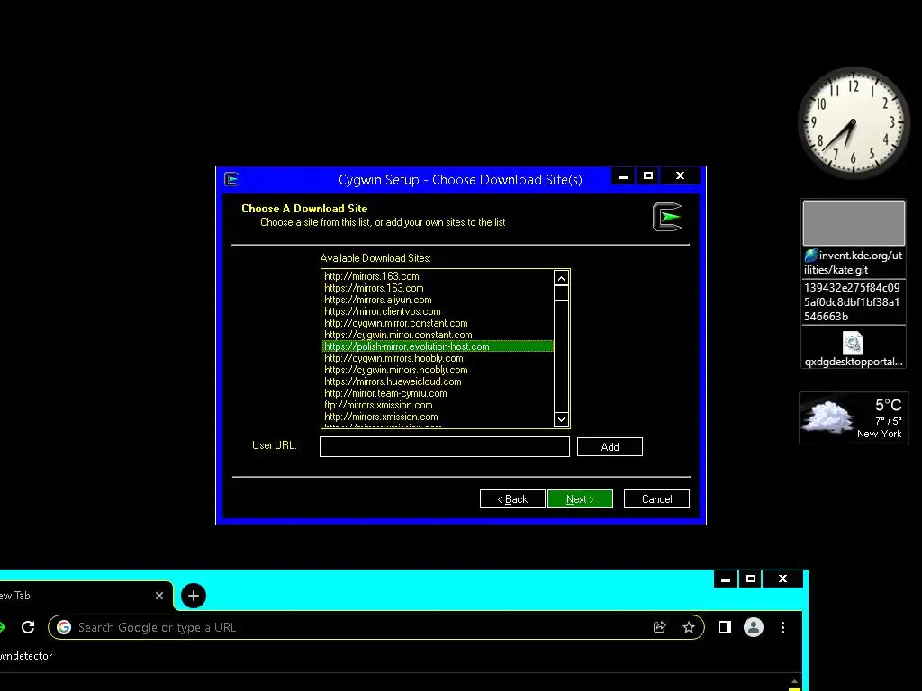This screenshot has height=691, width=922.
Task: Focus the User URL input field
Action: tap(445, 446)
